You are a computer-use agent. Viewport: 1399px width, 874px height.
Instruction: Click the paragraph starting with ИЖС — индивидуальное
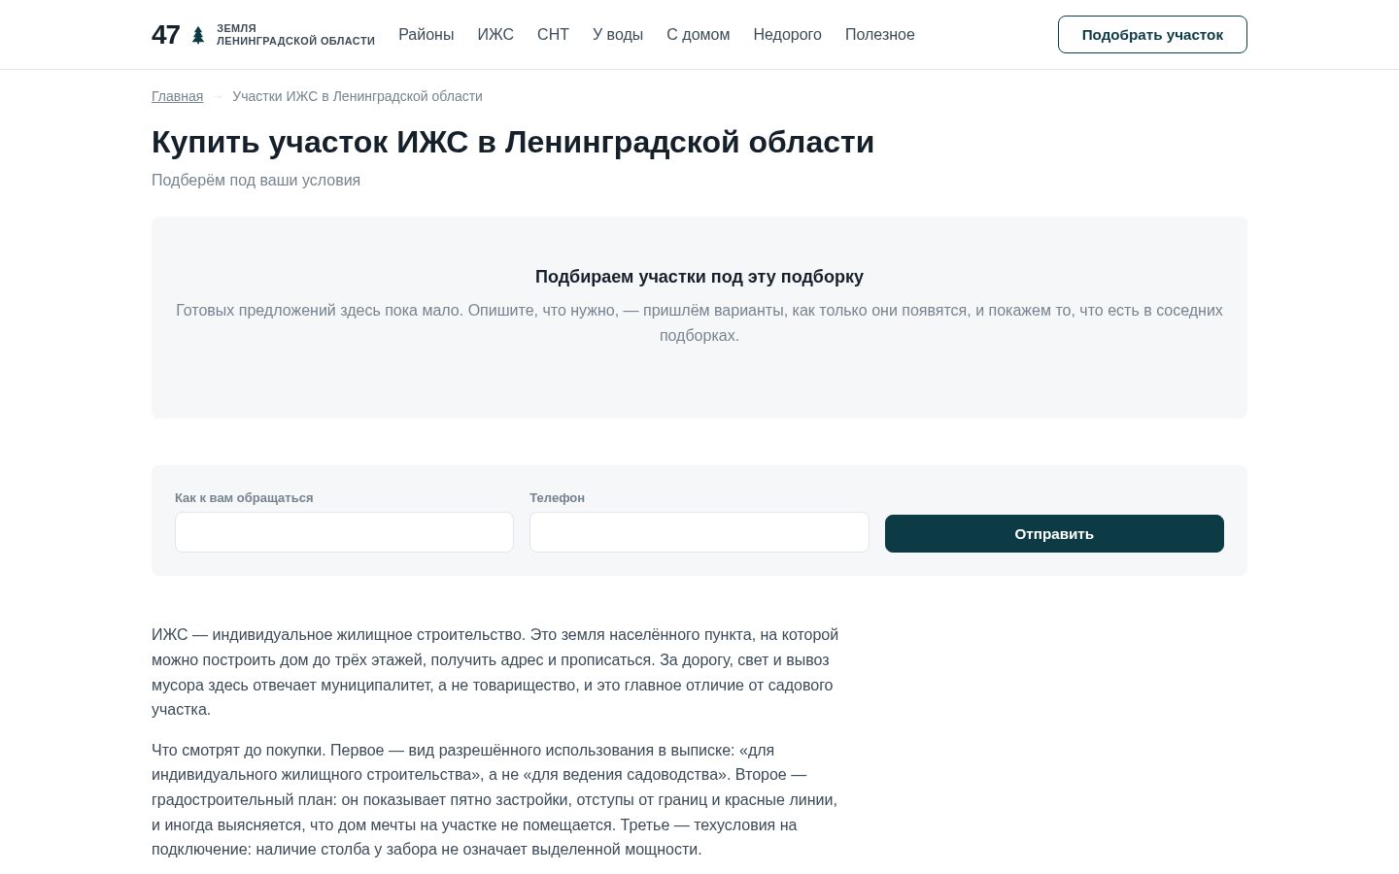click(495, 672)
